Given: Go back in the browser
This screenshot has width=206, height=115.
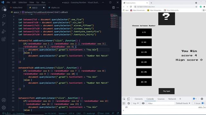Looking at the screenshot, I should point(124,7).
